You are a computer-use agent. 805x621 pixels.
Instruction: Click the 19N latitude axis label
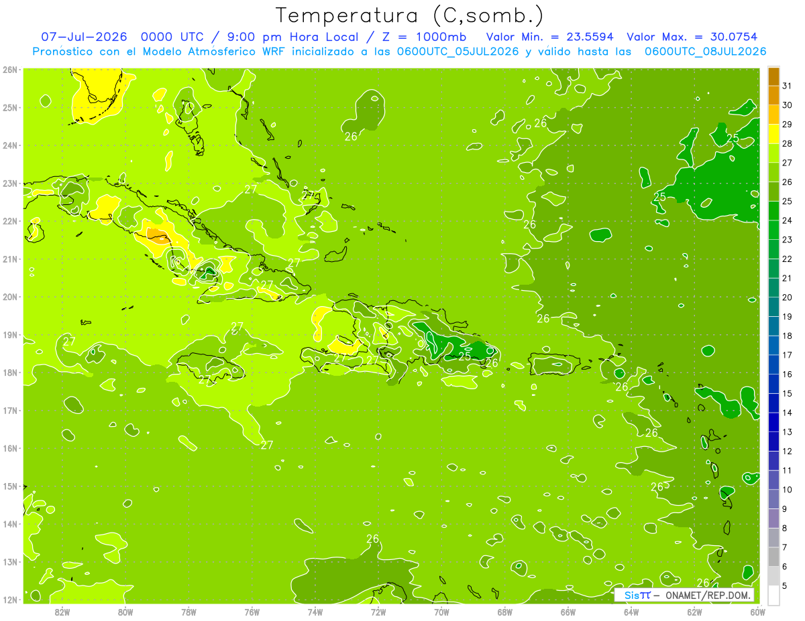[9, 334]
